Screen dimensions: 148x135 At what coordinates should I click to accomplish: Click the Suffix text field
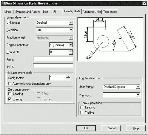(53, 66)
